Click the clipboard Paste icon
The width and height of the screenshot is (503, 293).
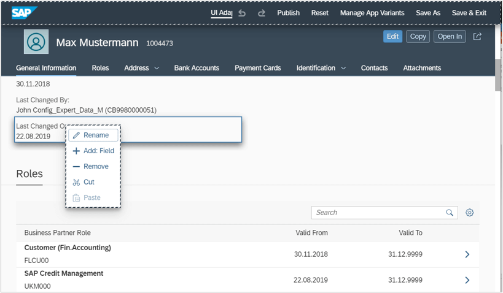(x=76, y=198)
